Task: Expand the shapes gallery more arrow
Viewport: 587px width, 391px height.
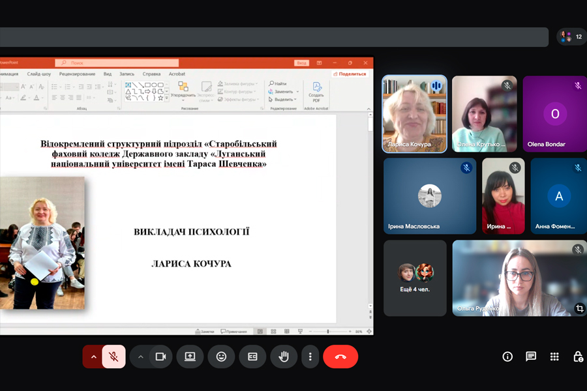Action: click(x=167, y=98)
